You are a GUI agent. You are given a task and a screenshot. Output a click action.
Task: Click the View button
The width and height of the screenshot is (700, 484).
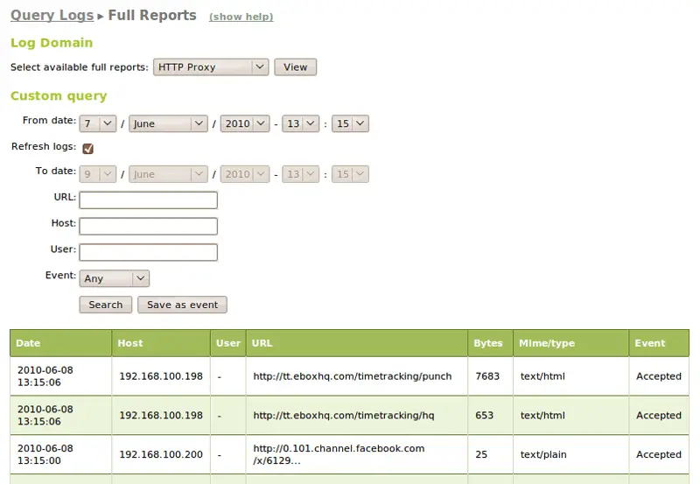tap(295, 67)
